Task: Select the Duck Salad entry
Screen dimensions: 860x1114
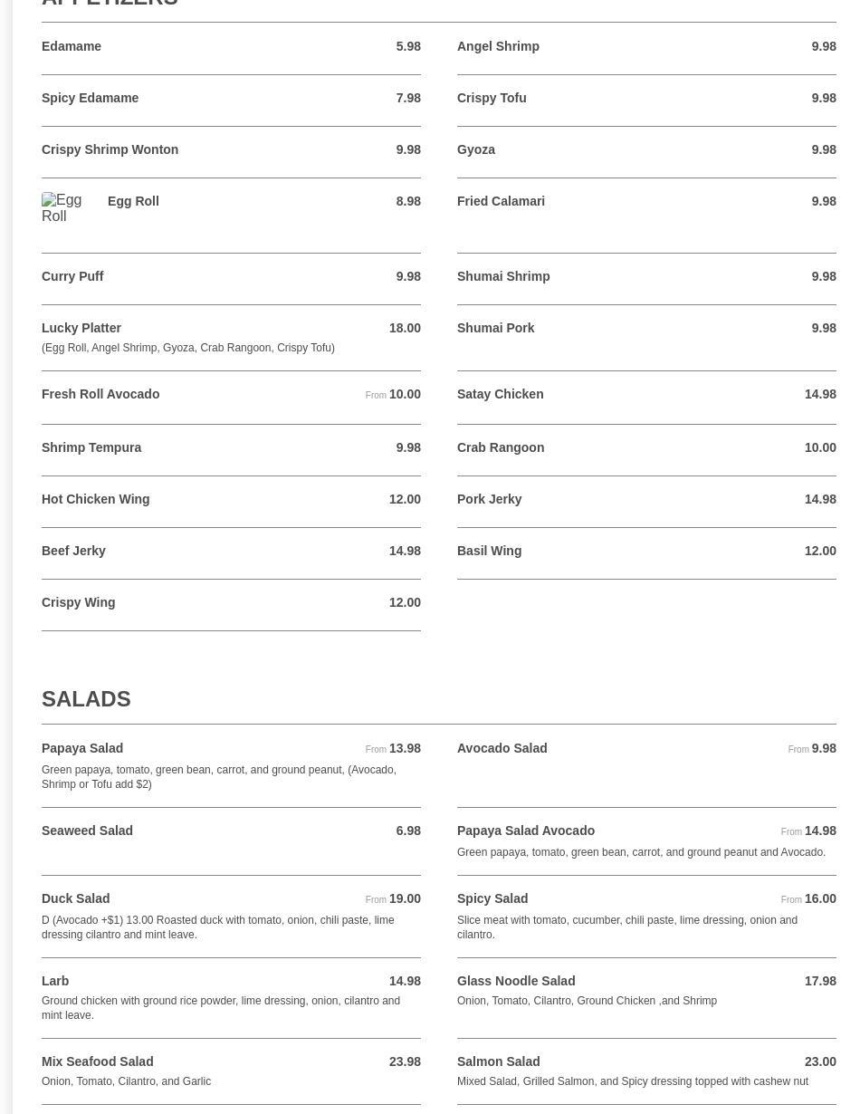Action: point(75,898)
